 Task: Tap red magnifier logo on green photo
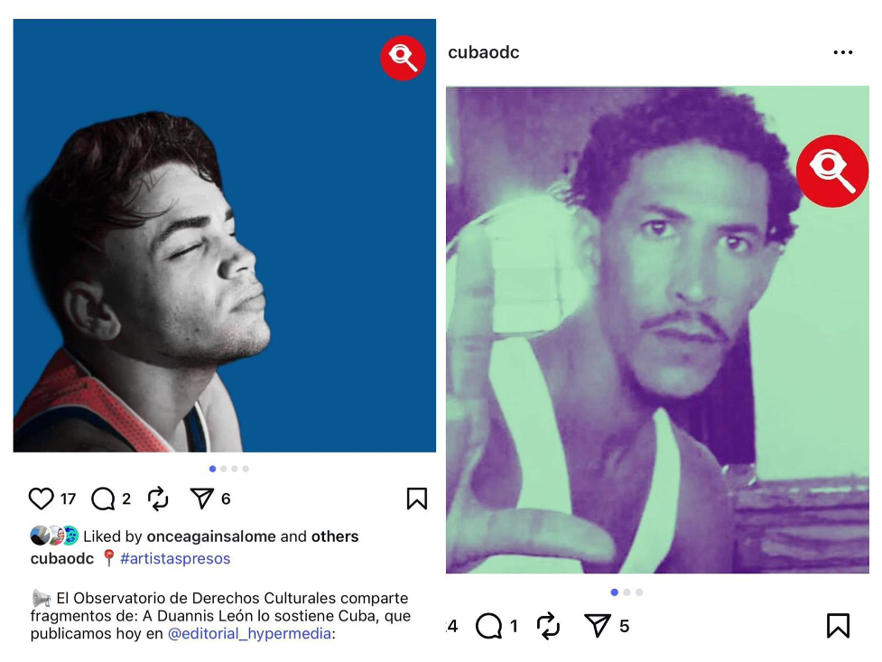click(x=832, y=171)
